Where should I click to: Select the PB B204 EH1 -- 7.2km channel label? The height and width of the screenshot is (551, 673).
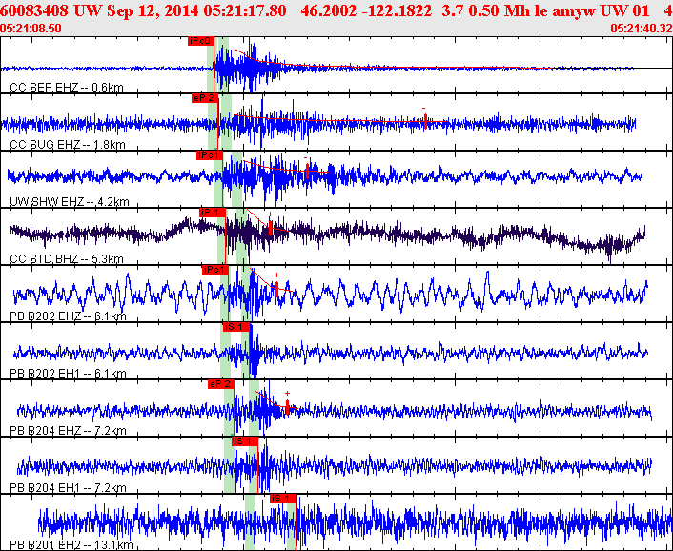tap(68, 488)
